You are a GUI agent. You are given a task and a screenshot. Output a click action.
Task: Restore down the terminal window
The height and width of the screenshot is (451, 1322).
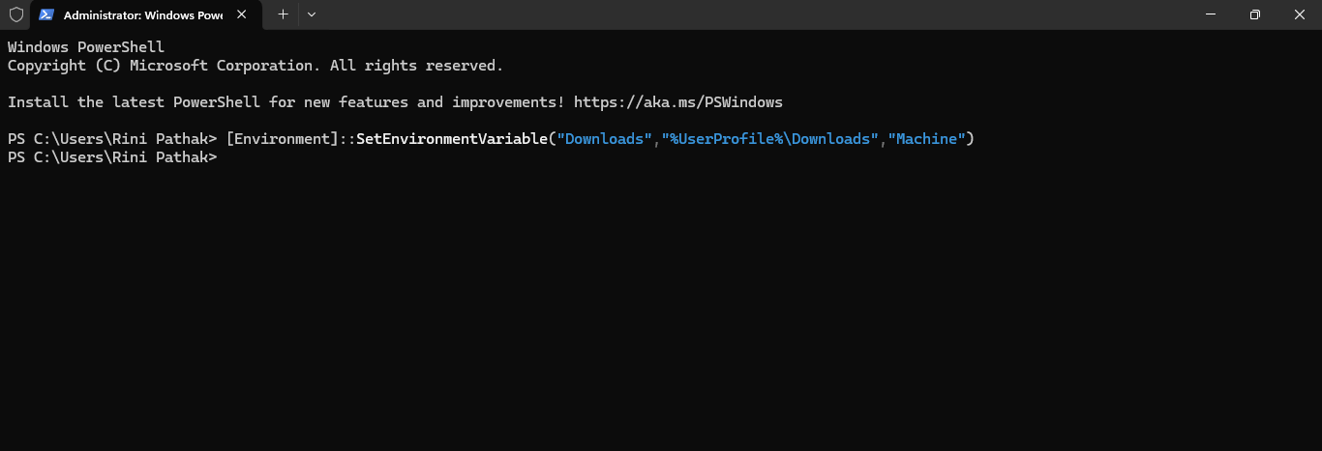[1255, 14]
